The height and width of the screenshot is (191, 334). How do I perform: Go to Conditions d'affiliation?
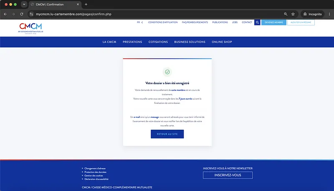(163, 22)
